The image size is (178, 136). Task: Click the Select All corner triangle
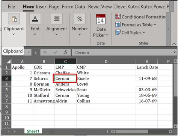click(9, 61)
